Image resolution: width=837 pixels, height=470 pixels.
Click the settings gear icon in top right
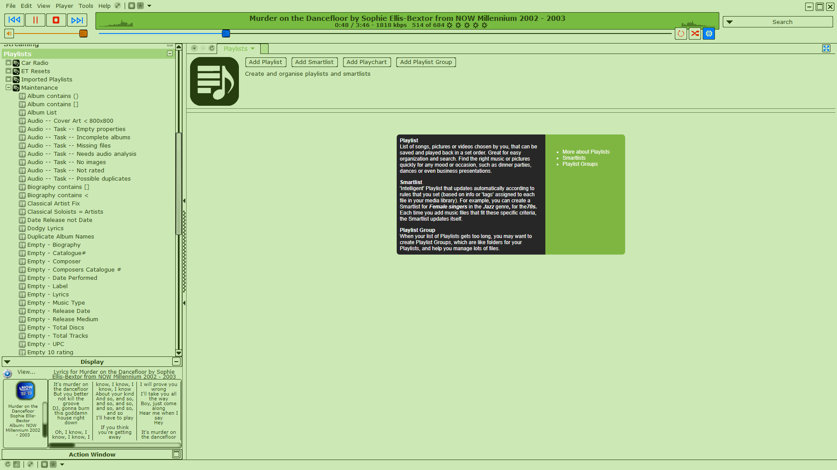pyautogui.click(x=709, y=33)
